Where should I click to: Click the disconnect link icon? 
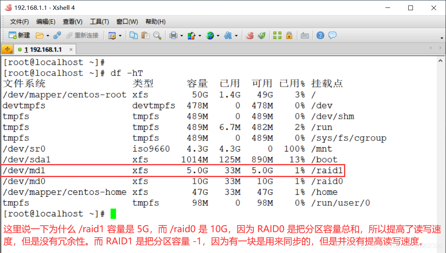(x=57, y=35)
